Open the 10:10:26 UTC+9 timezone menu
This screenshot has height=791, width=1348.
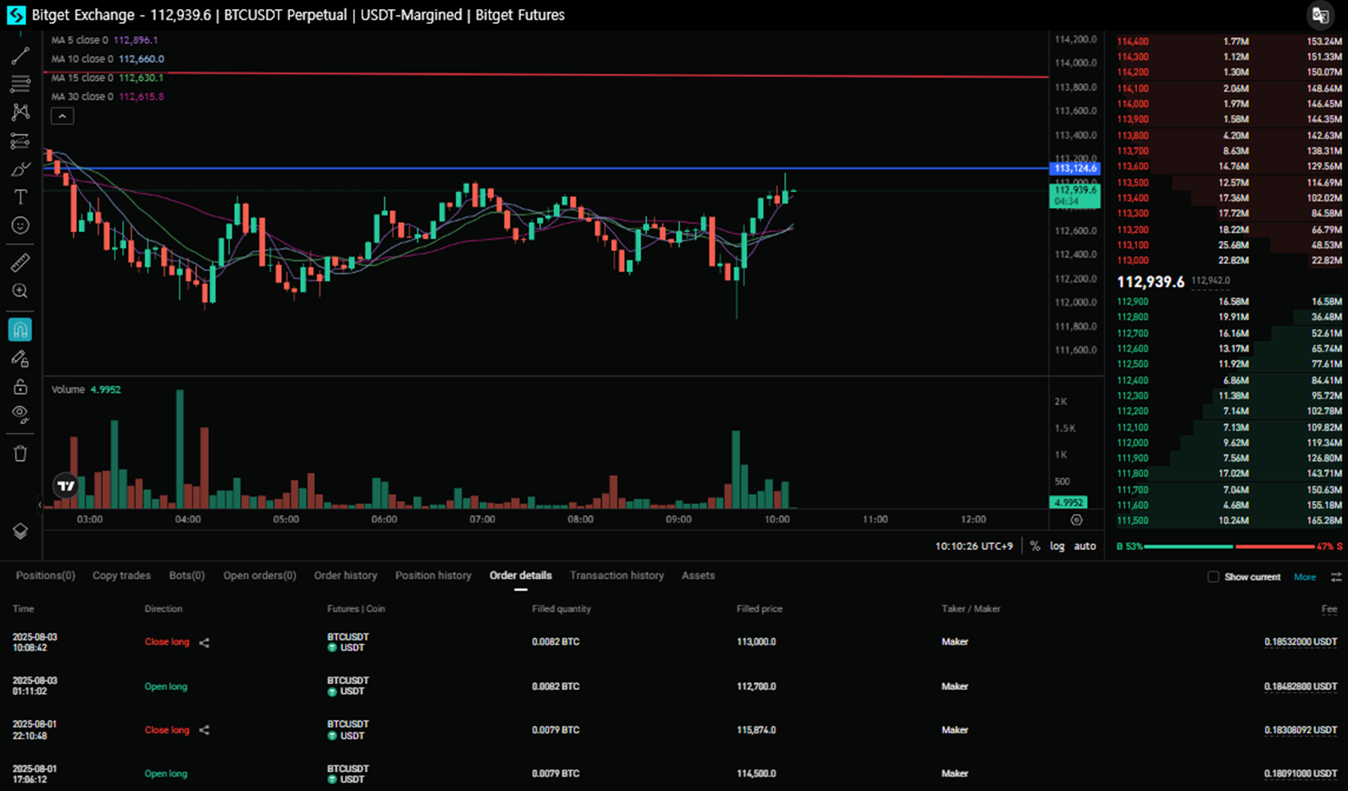[x=974, y=546]
